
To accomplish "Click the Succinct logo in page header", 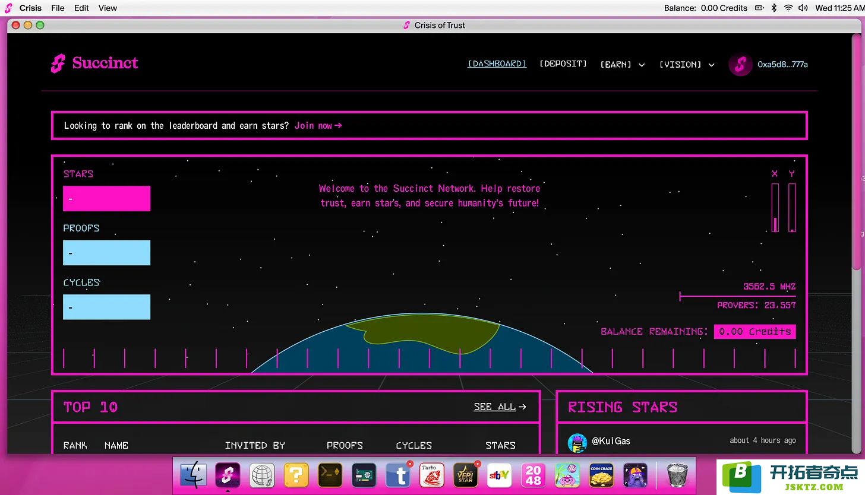I will [94, 64].
